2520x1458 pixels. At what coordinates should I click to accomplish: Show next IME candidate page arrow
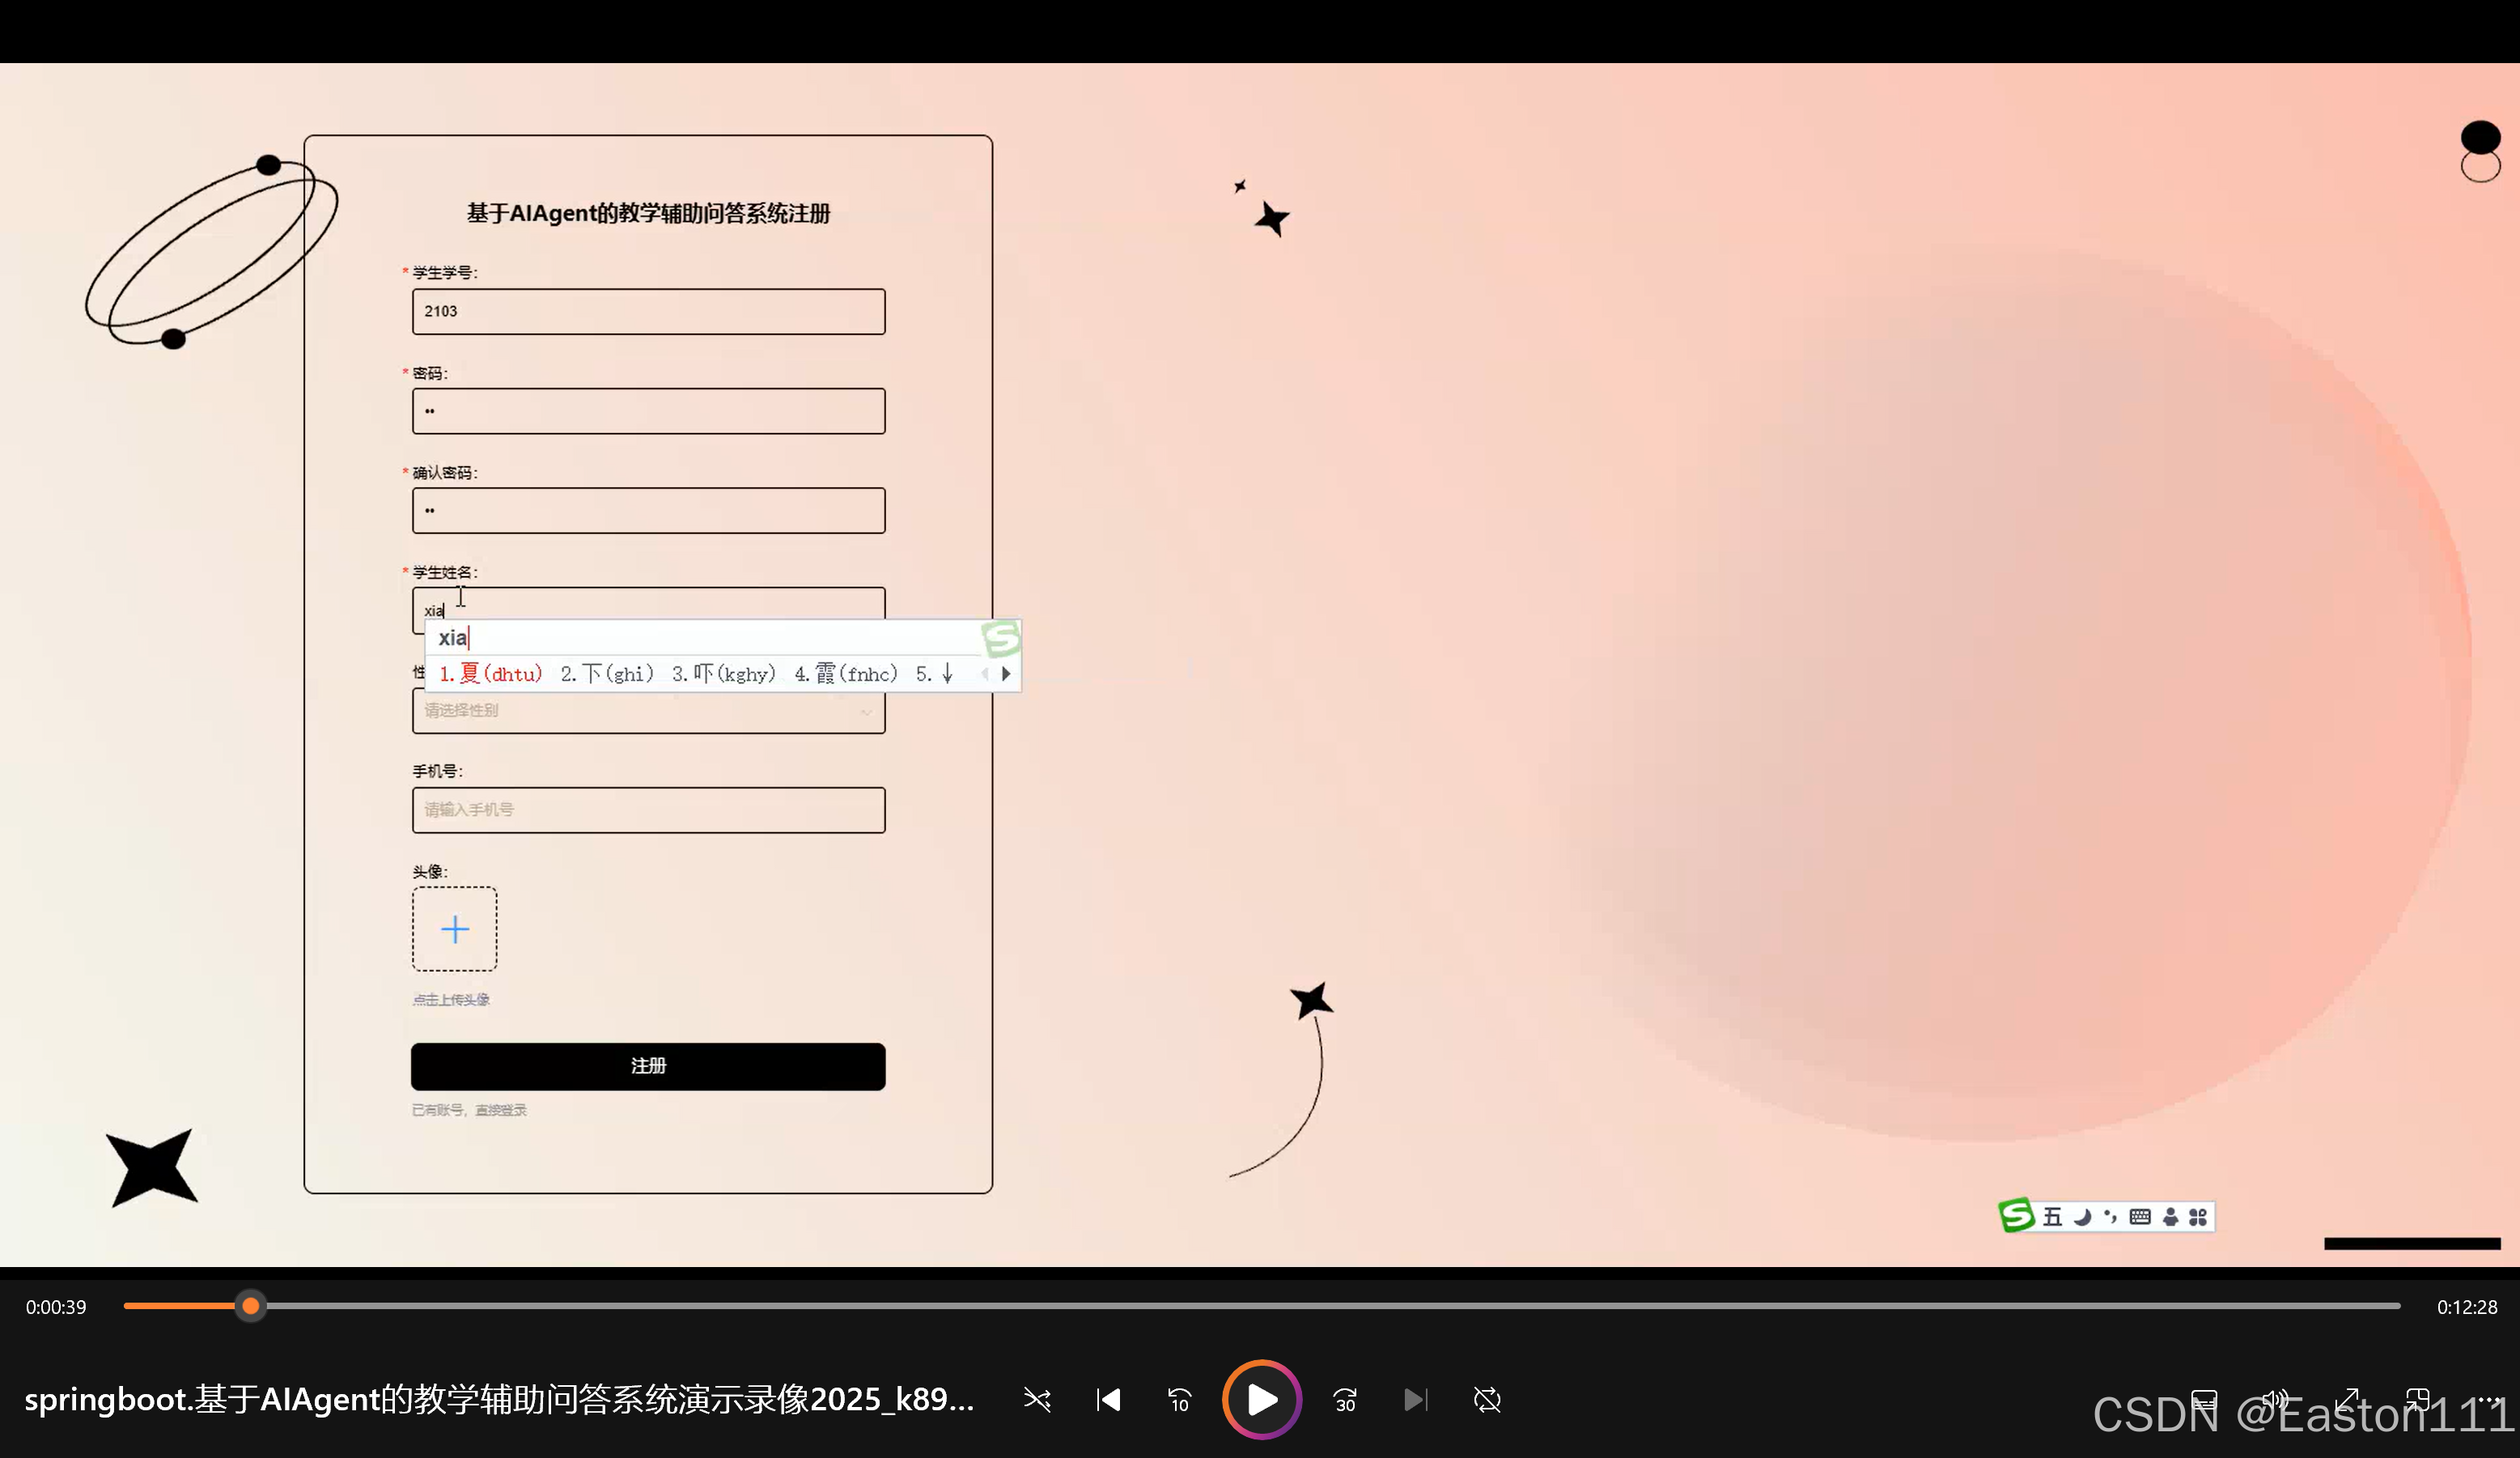(x=1006, y=674)
